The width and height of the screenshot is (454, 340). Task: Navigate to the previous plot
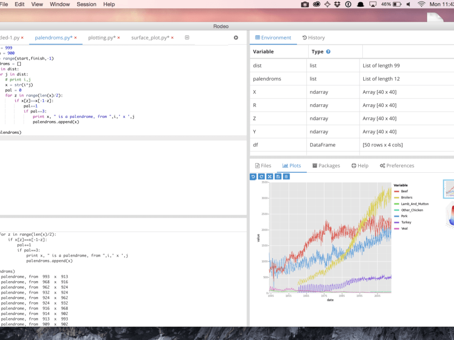click(x=253, y=176)
